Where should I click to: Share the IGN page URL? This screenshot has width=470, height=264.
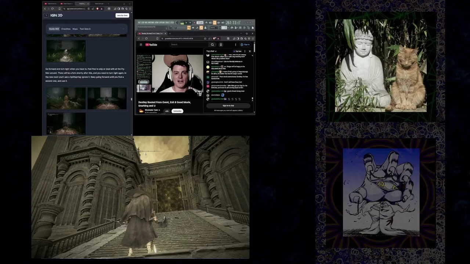click(x=93, y=8)
